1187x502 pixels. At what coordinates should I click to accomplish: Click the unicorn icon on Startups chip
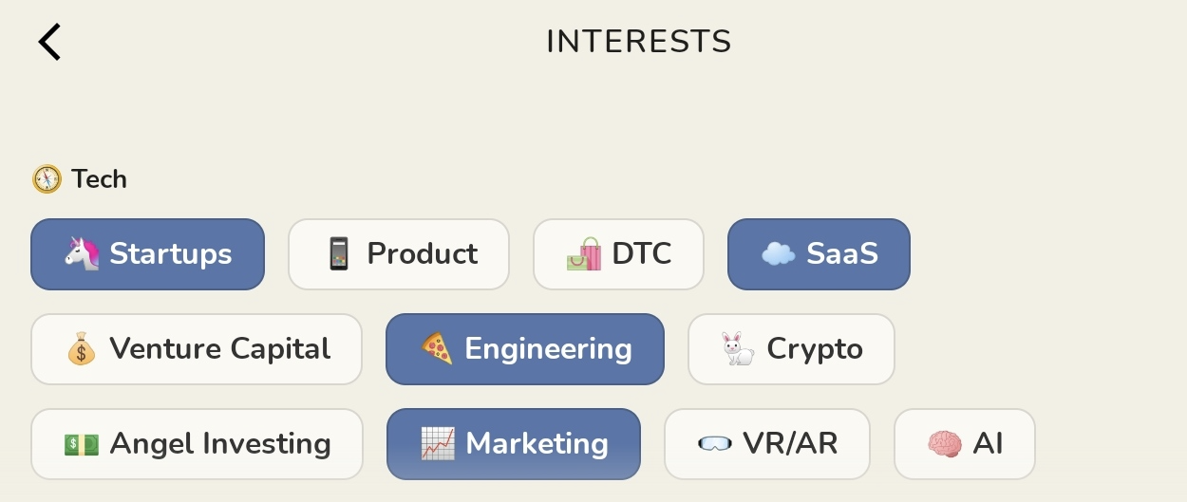click(83, 254)
